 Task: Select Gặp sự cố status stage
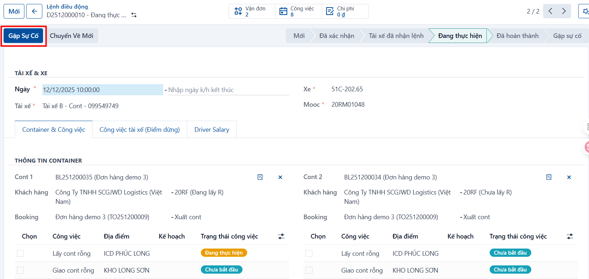[x=567, y=36]
